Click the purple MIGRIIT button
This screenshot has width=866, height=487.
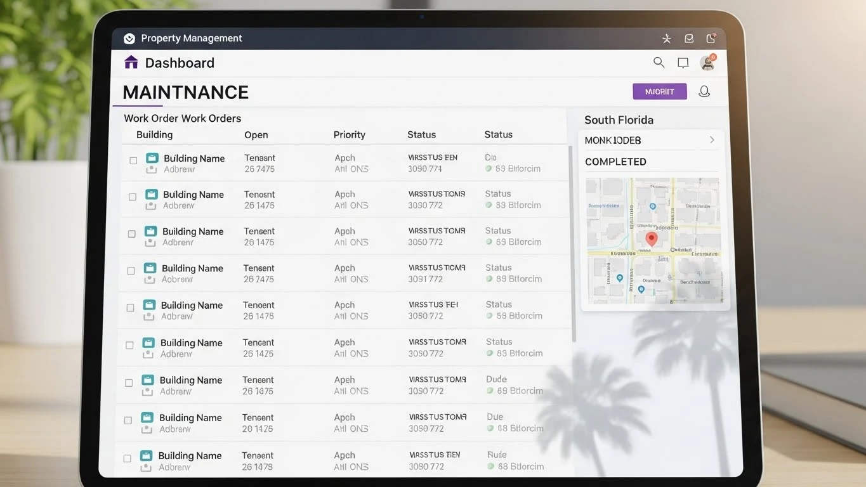coord(659,91)
